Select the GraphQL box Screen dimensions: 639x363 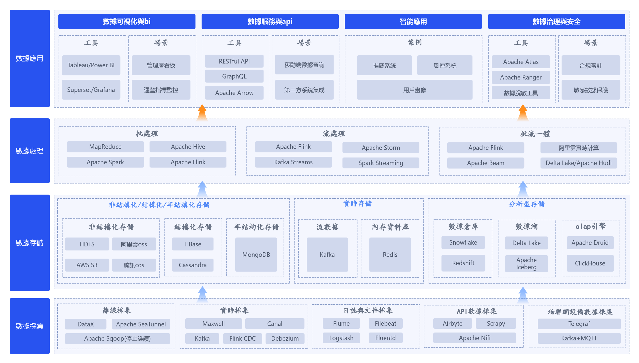234,76
